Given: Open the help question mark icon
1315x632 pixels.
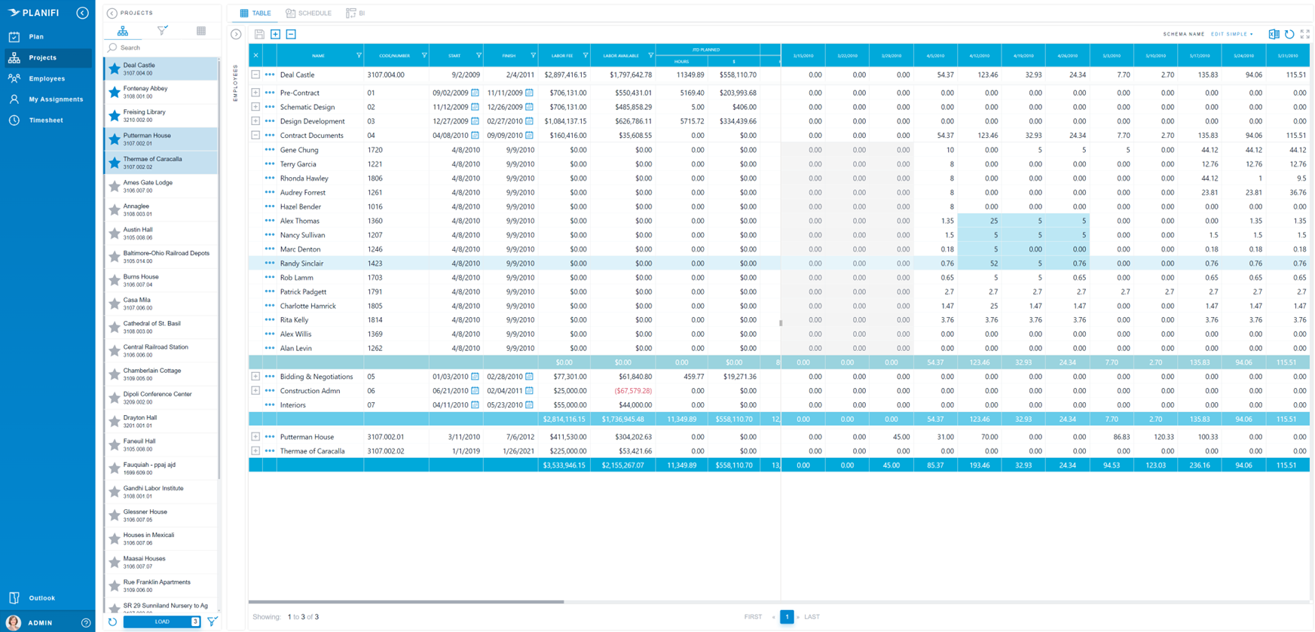Looking at the screenshot, I should pyautogui.click(x=86, y=623).
